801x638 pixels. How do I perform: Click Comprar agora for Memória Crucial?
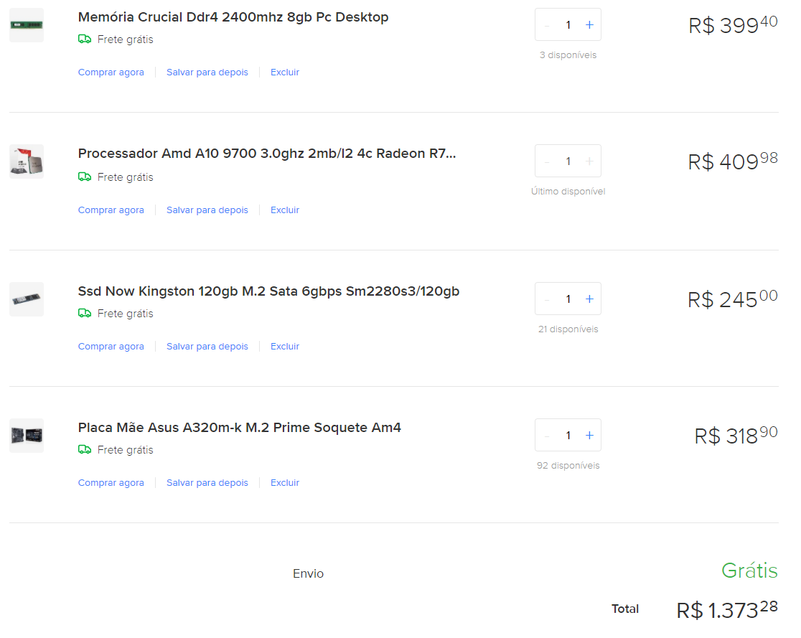tap(111, 72)
